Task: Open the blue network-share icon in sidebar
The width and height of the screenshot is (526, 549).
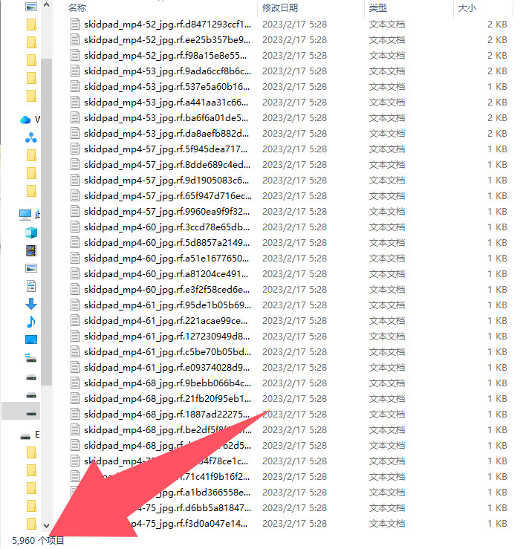Action: [x=30, y=137]
